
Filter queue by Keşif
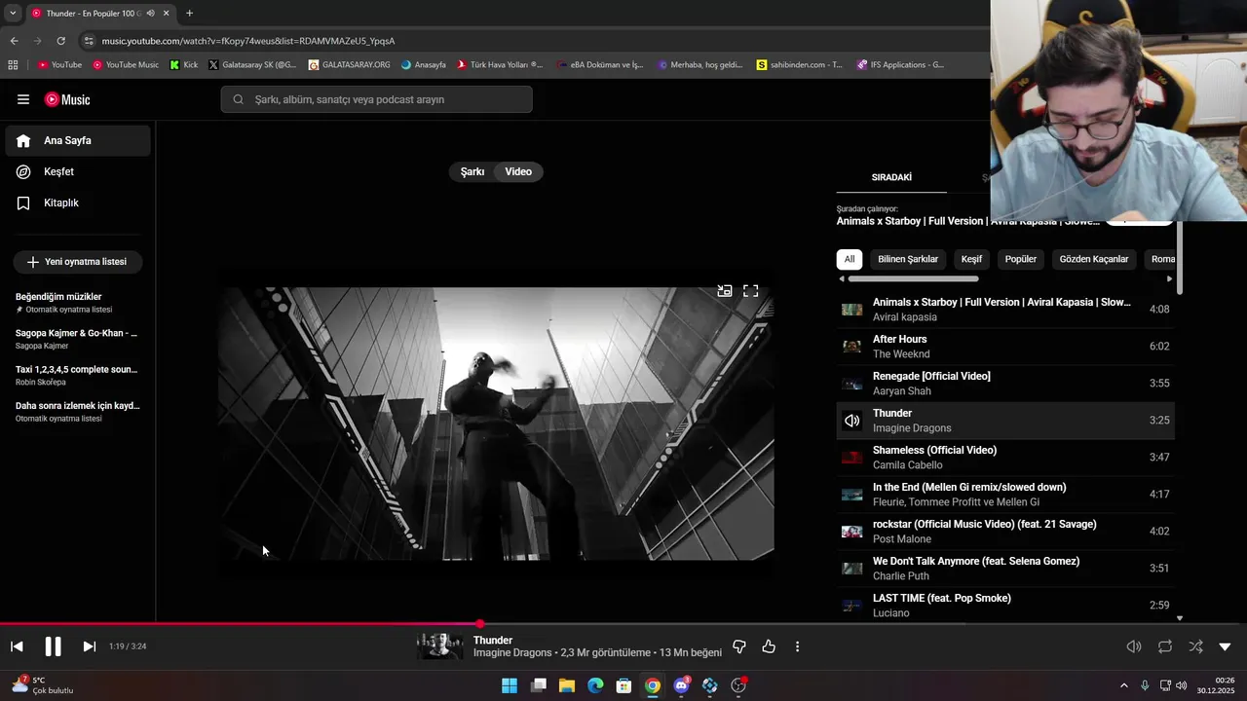(x=971, y=259)
